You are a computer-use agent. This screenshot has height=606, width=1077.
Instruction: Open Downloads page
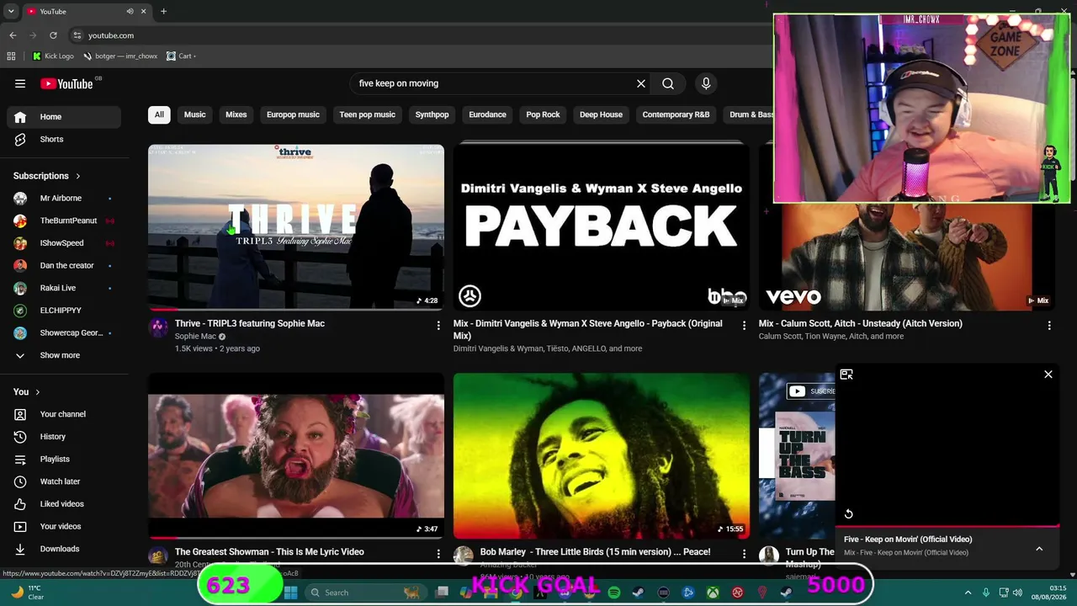coord(64,549)
